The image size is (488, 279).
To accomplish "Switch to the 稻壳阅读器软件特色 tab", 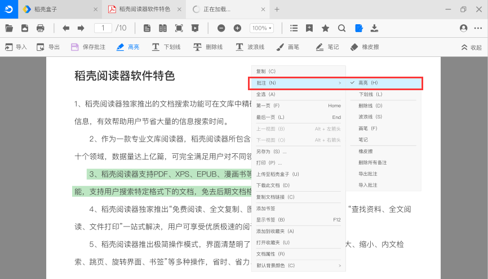I will click(x=144, y=10).
